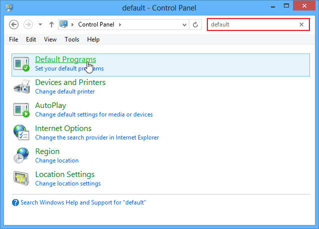Open the Devices and Printers heading link
The height and width of the screenshot is (229, 319).
coord(71,82)
